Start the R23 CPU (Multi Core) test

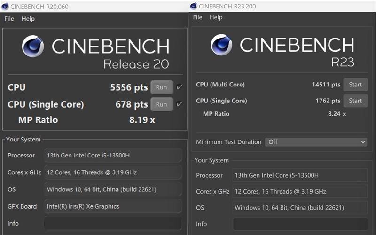355,85
